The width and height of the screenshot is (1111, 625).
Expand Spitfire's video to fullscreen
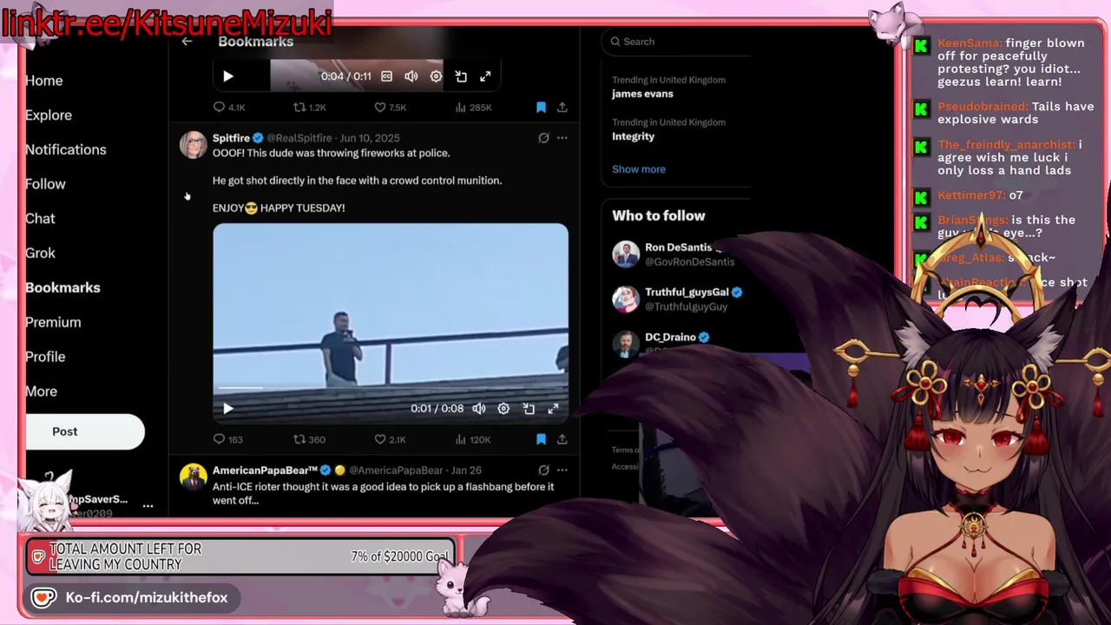(553, 409)
